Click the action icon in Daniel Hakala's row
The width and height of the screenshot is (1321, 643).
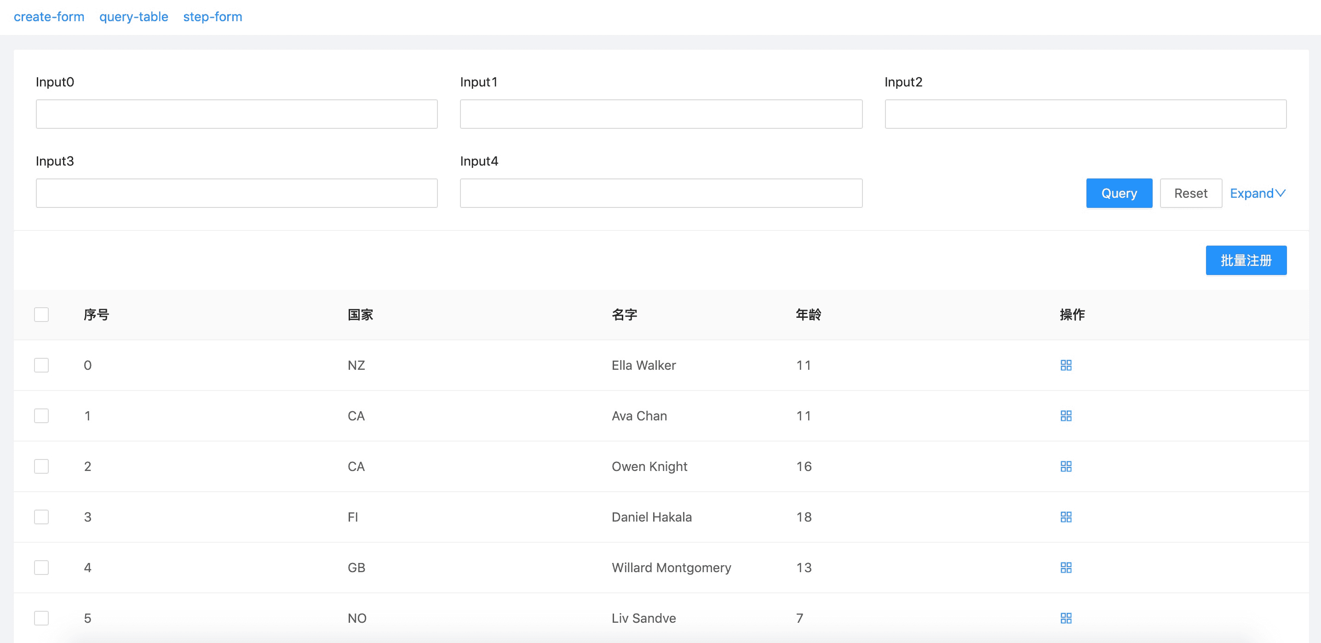[1066, 517]
